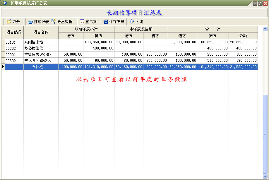Screen dimensions: 269x180
Task: Open the 显示列 dropdown arrow
Action: (x=100, y=22)
